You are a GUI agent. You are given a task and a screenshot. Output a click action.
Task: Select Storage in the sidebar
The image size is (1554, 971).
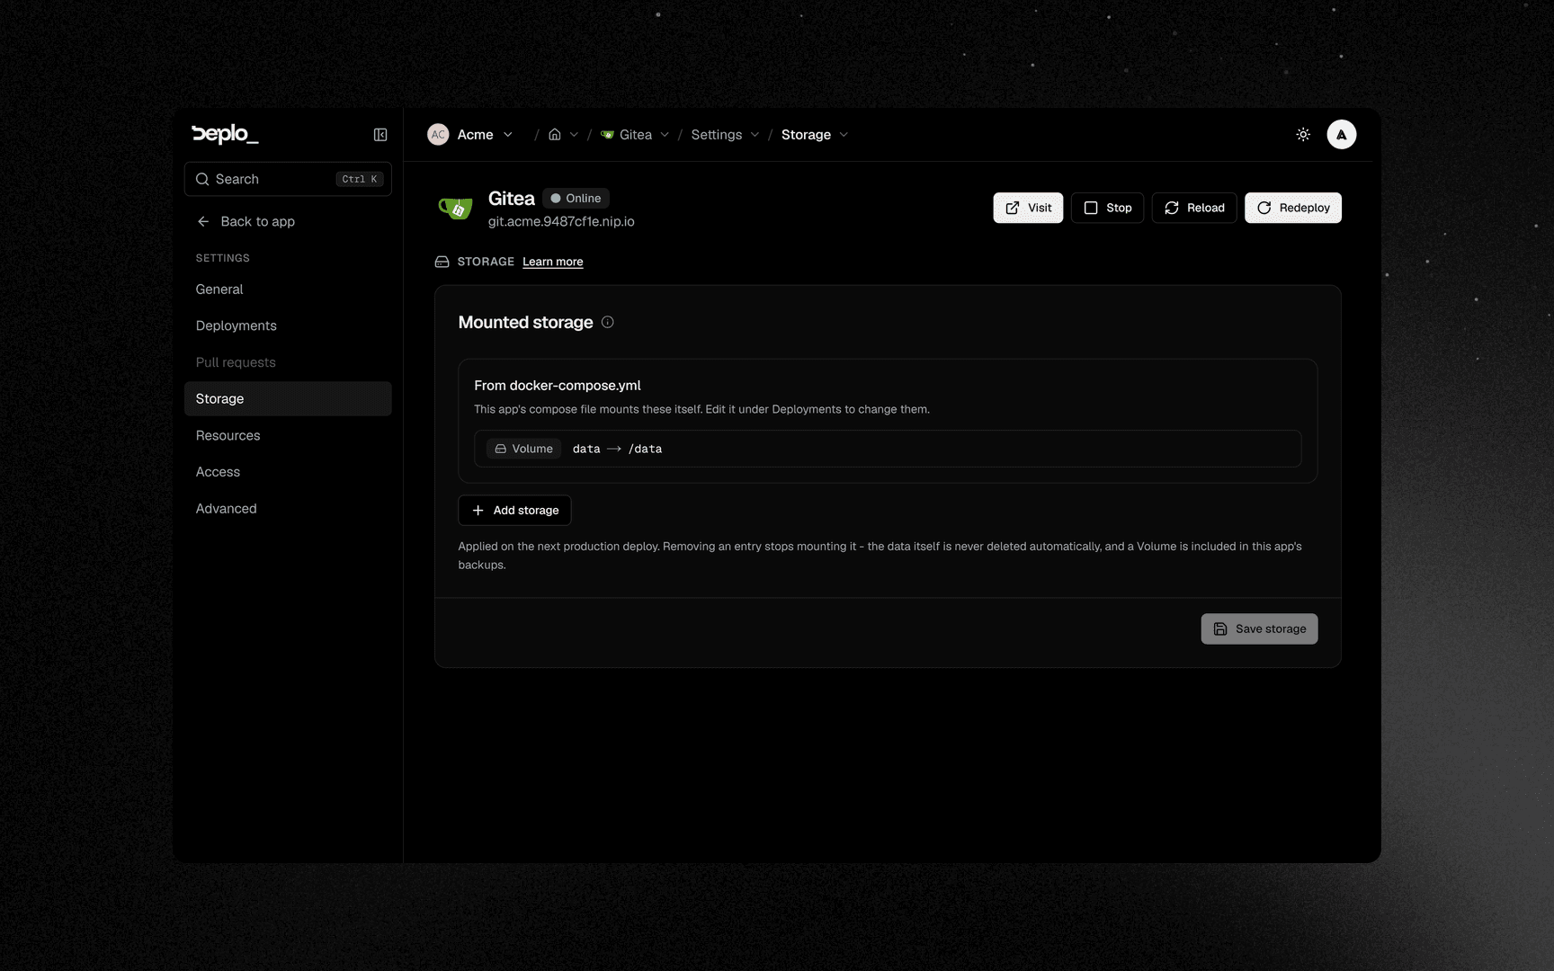point(288,398)
